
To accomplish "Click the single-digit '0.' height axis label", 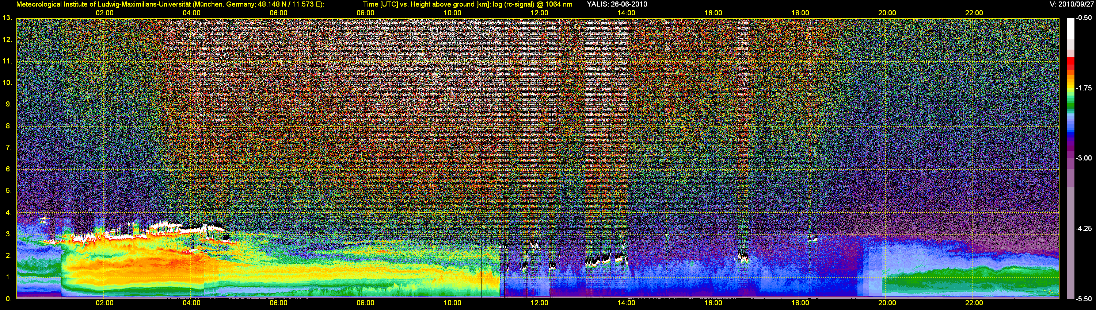I will [x=8, y=299].
